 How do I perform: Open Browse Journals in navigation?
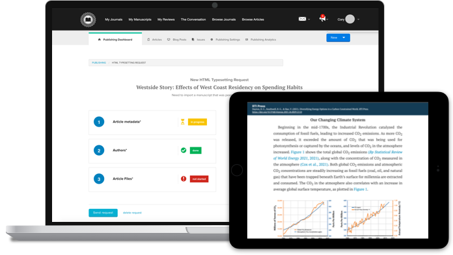tap(224, 19)
